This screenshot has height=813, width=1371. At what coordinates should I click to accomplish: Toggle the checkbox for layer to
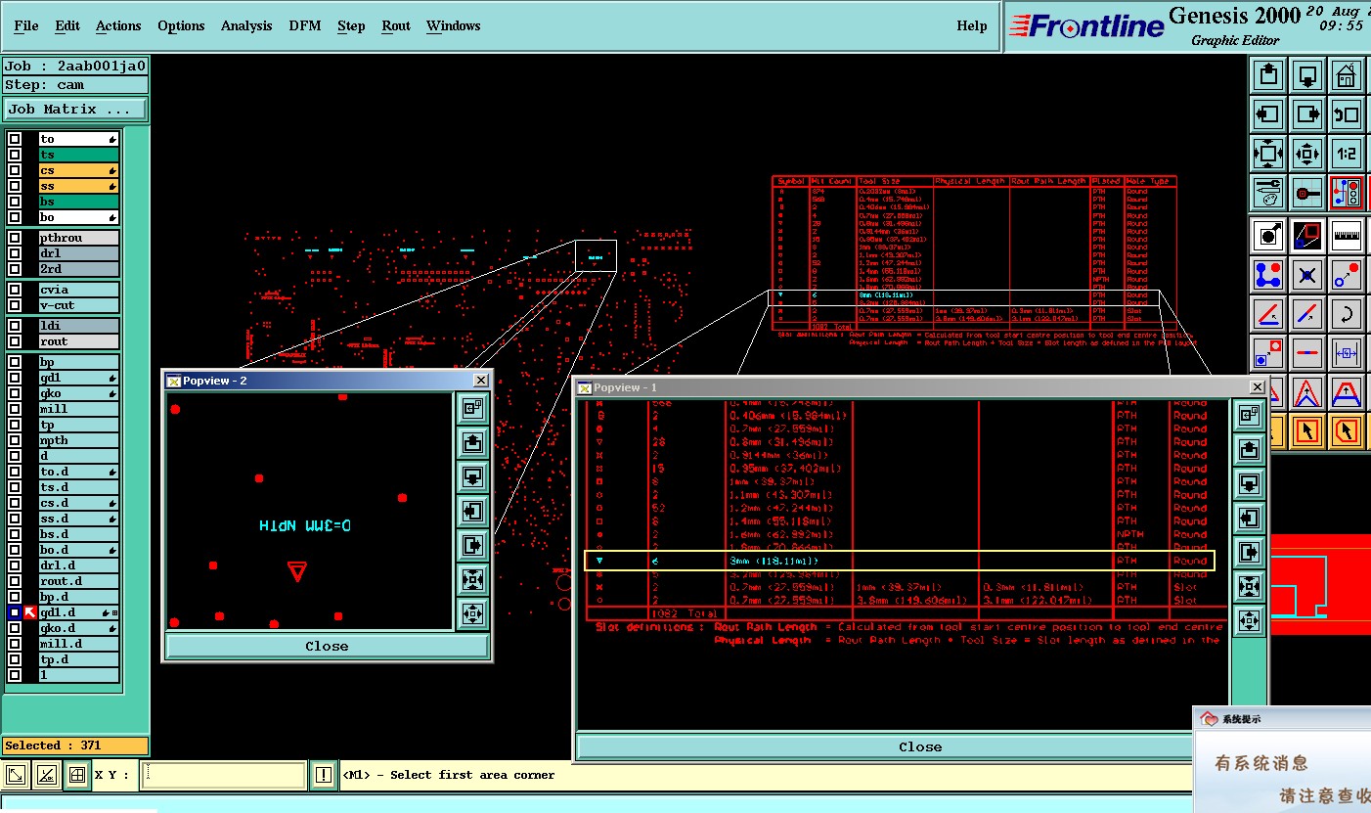[x=15, y=139]
